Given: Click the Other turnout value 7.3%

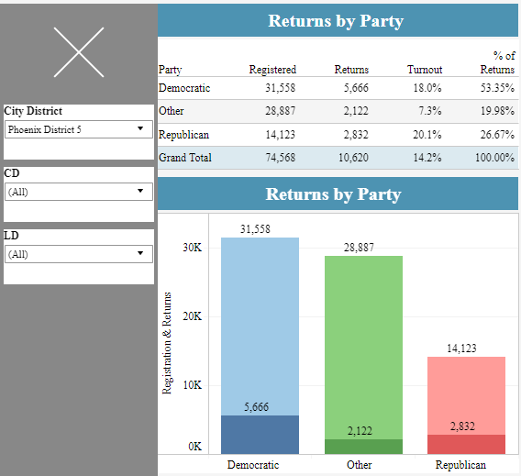Looking at the screenshot, I should 430,111.
